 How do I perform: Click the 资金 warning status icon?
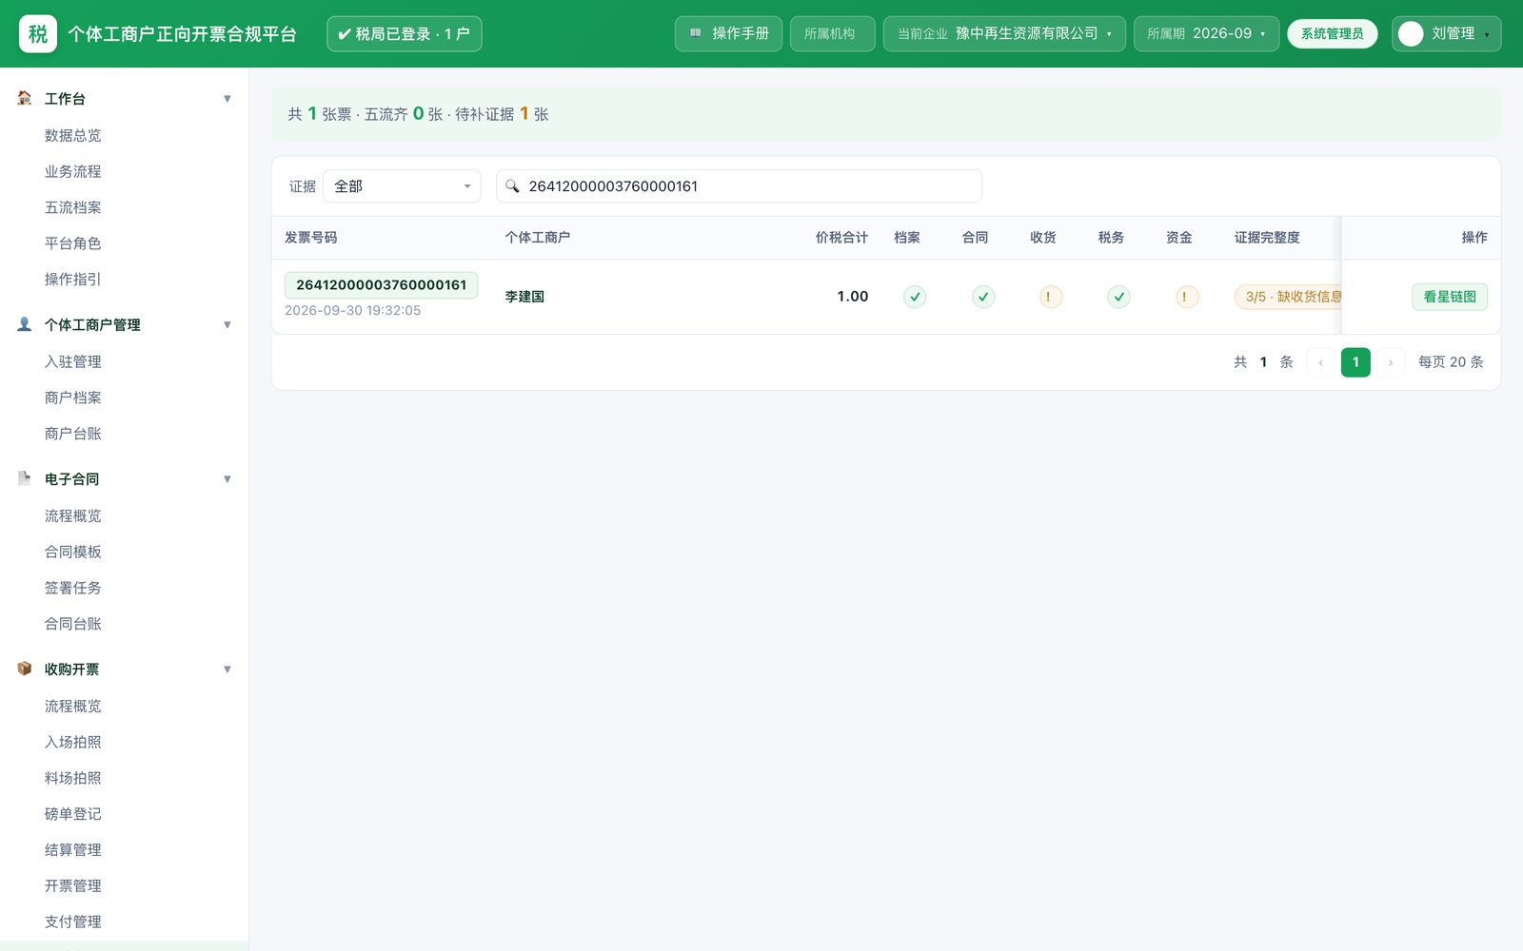point(1187,297)
